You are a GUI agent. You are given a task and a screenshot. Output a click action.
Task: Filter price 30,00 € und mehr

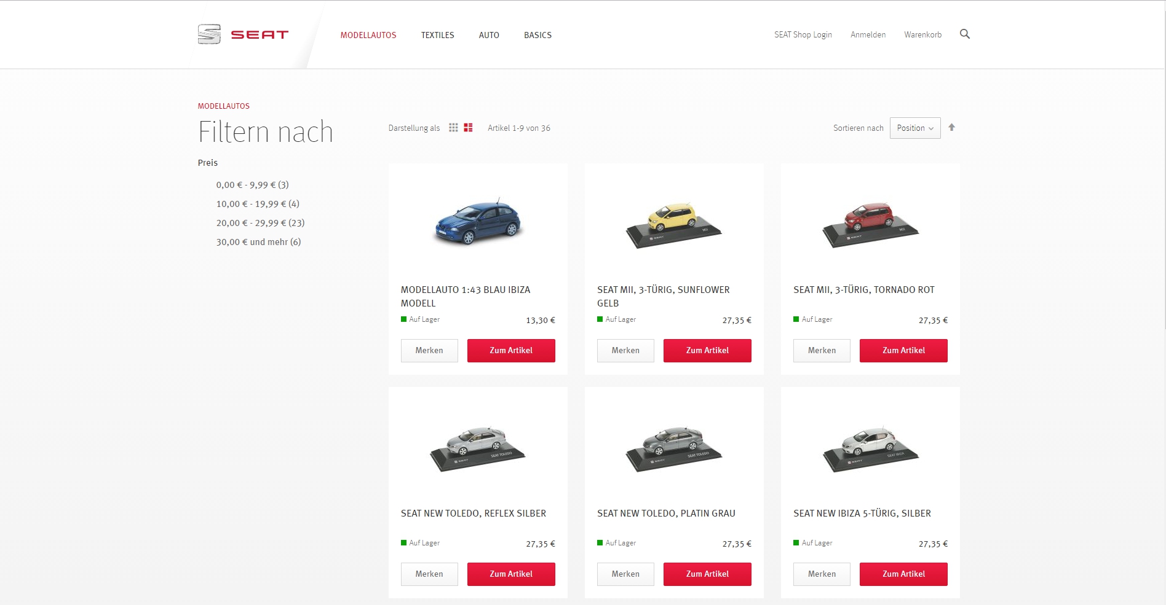pos(258,242)
